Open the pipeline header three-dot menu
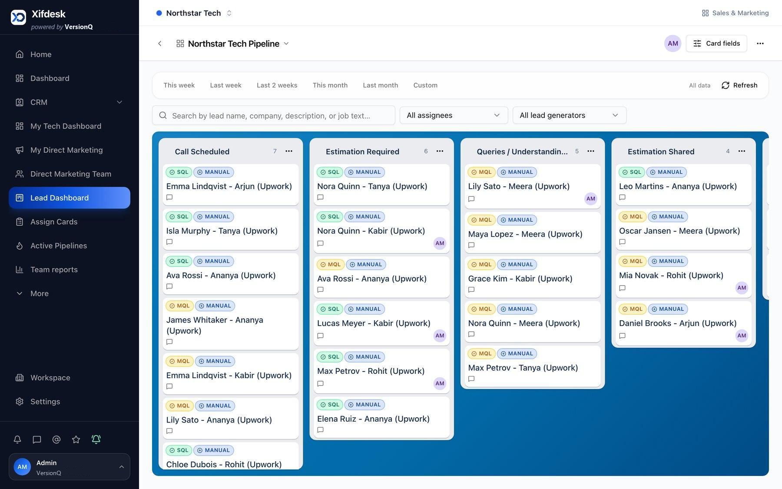The image size is (782, 489). [x=760, y=43]
